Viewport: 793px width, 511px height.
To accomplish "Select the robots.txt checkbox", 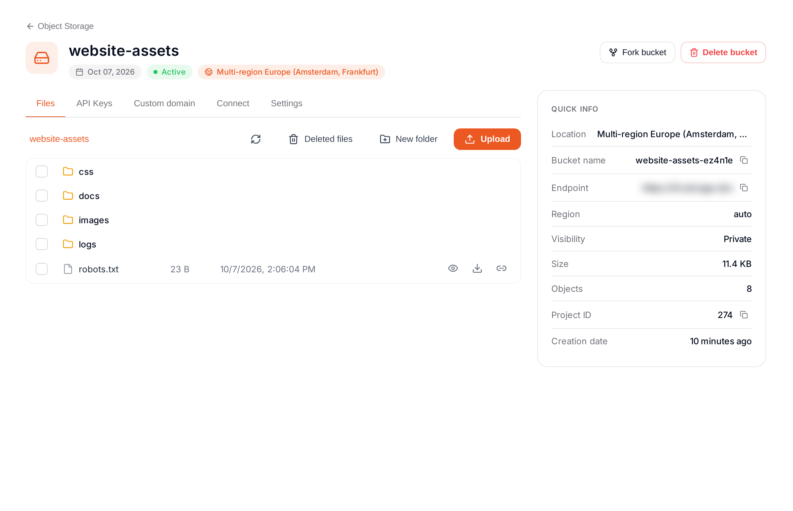I will tap(42, 269).
